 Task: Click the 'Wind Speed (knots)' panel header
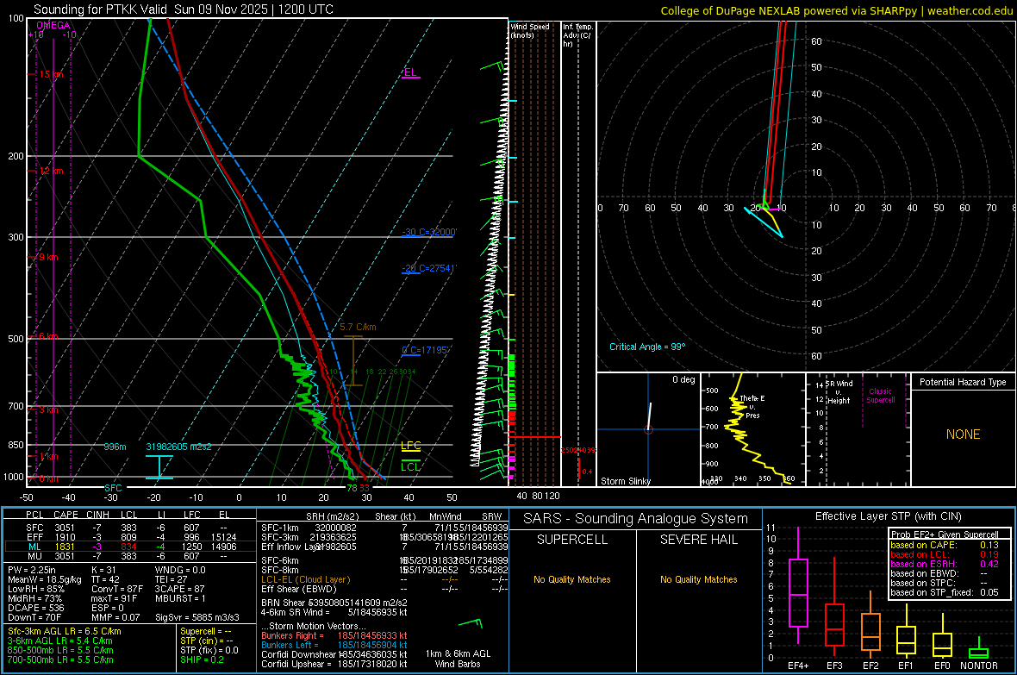(x=529, y=30)
